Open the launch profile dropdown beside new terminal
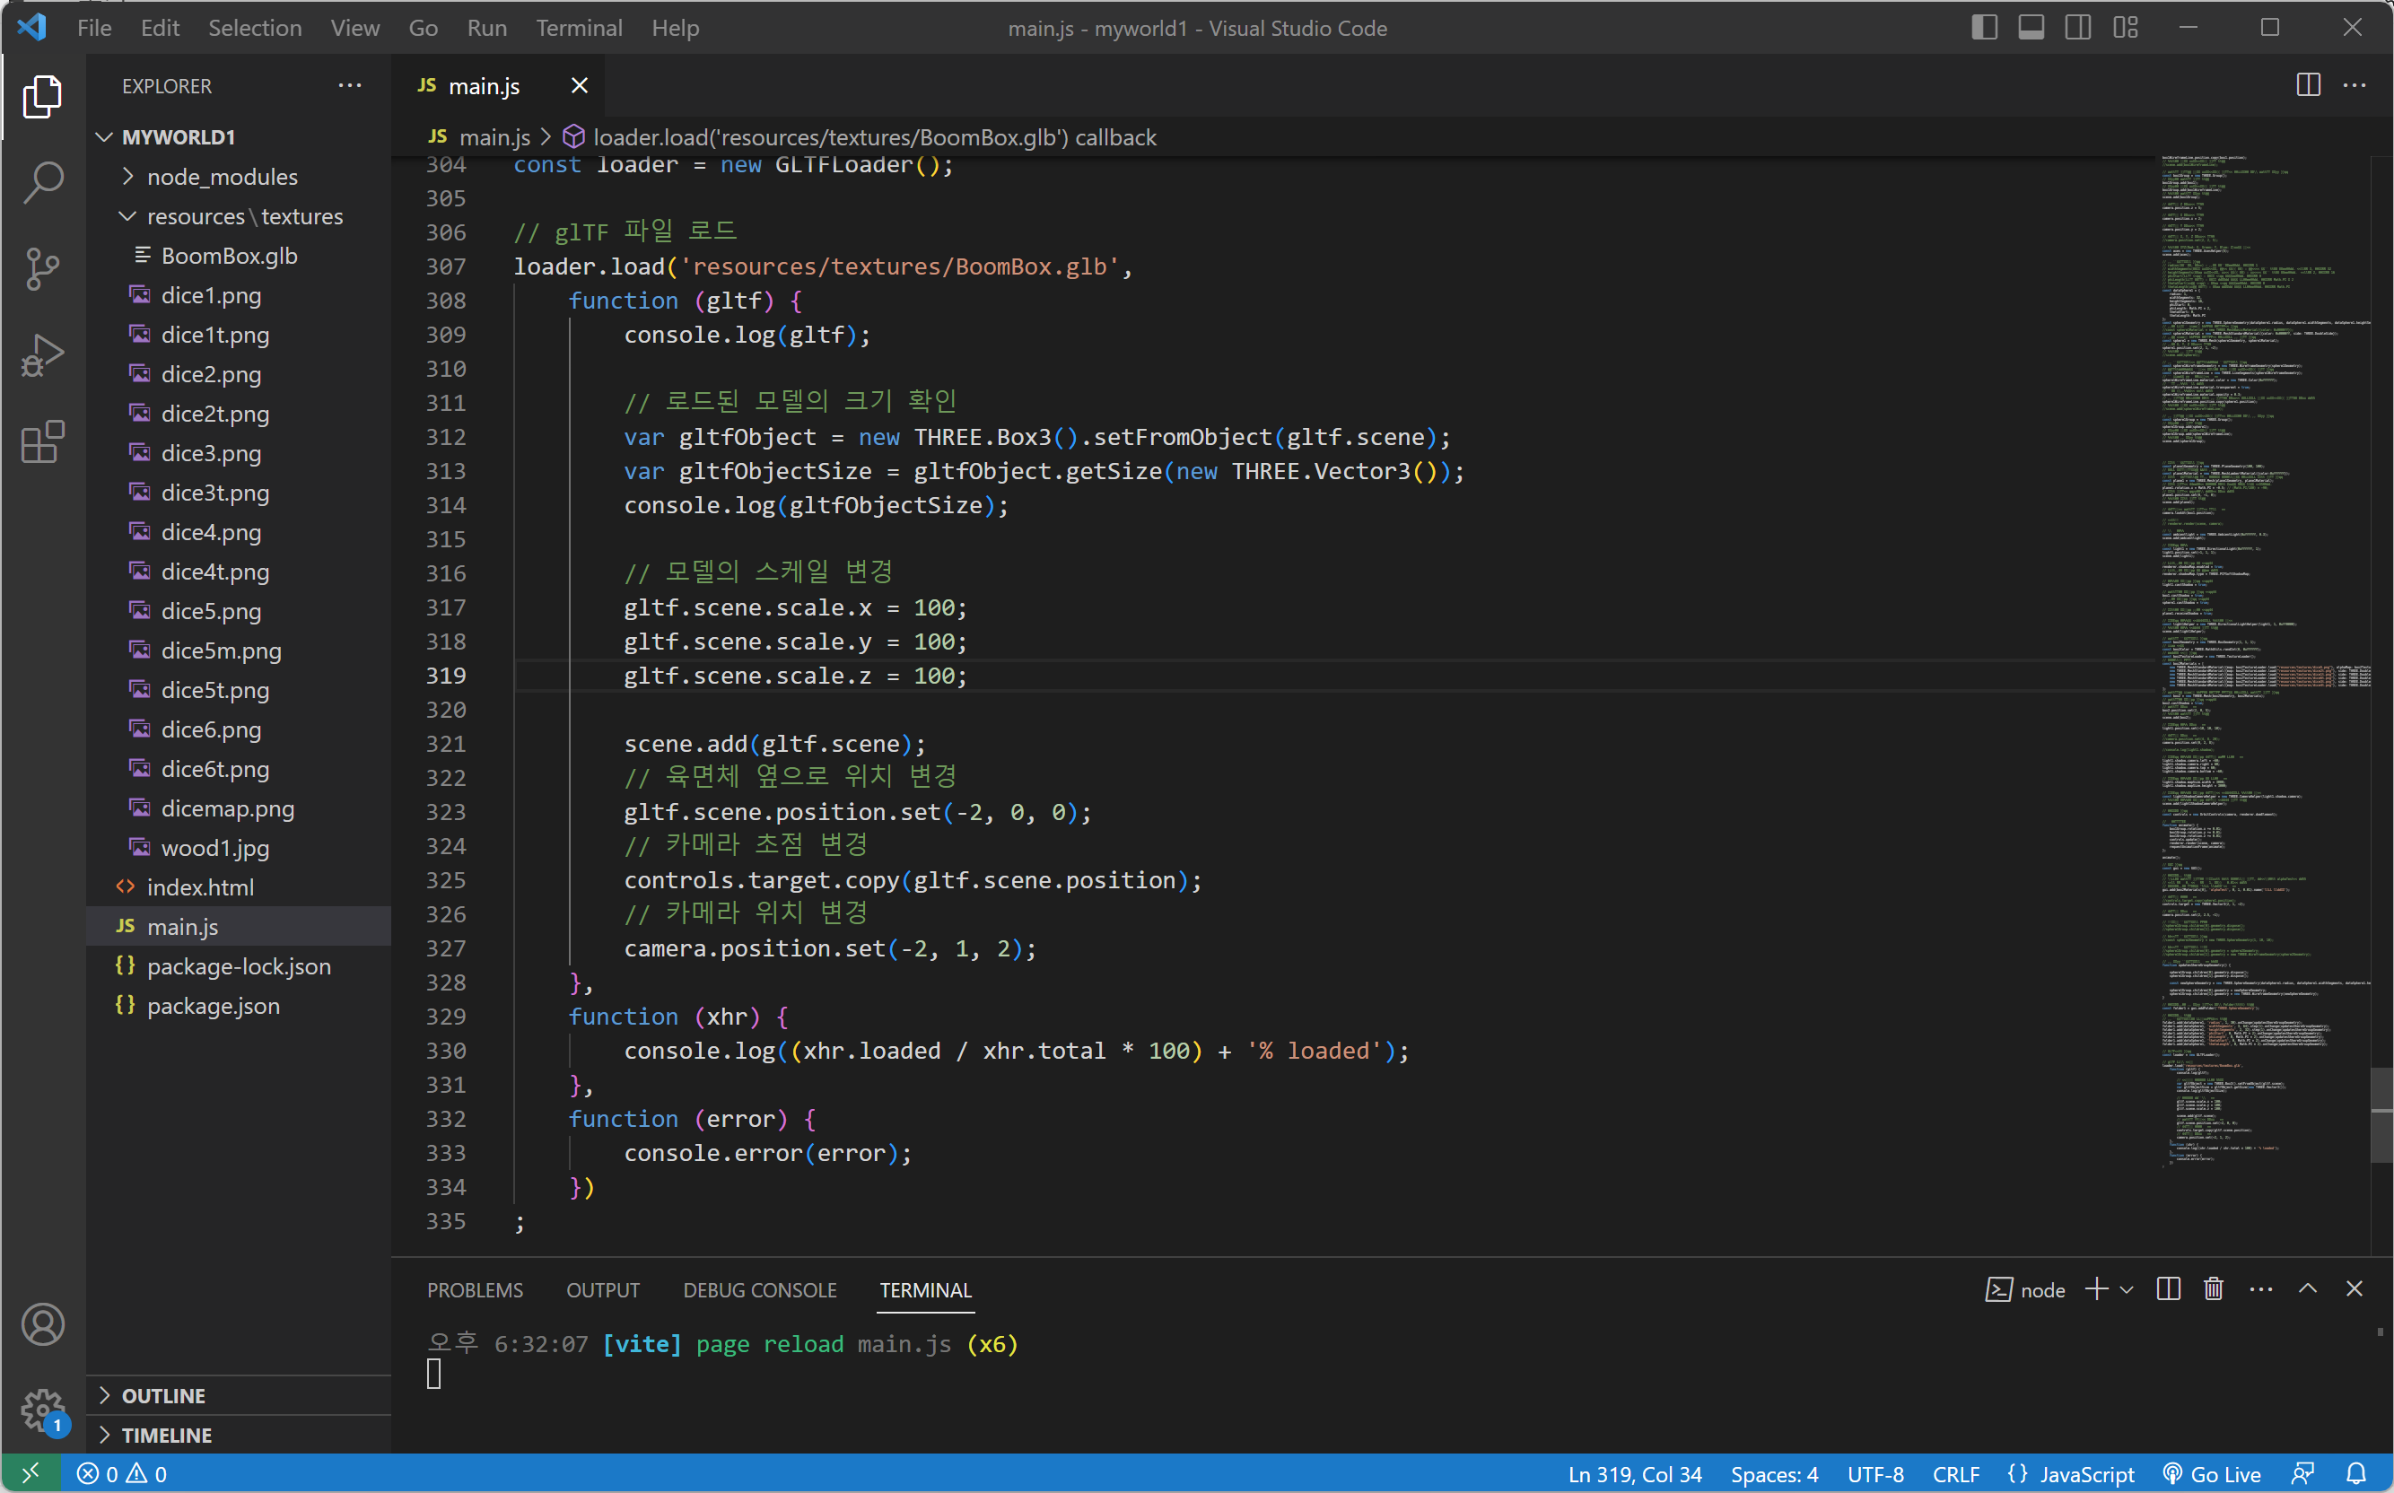The height and width of the screenshot is (1493, 2394). 2128,1289
